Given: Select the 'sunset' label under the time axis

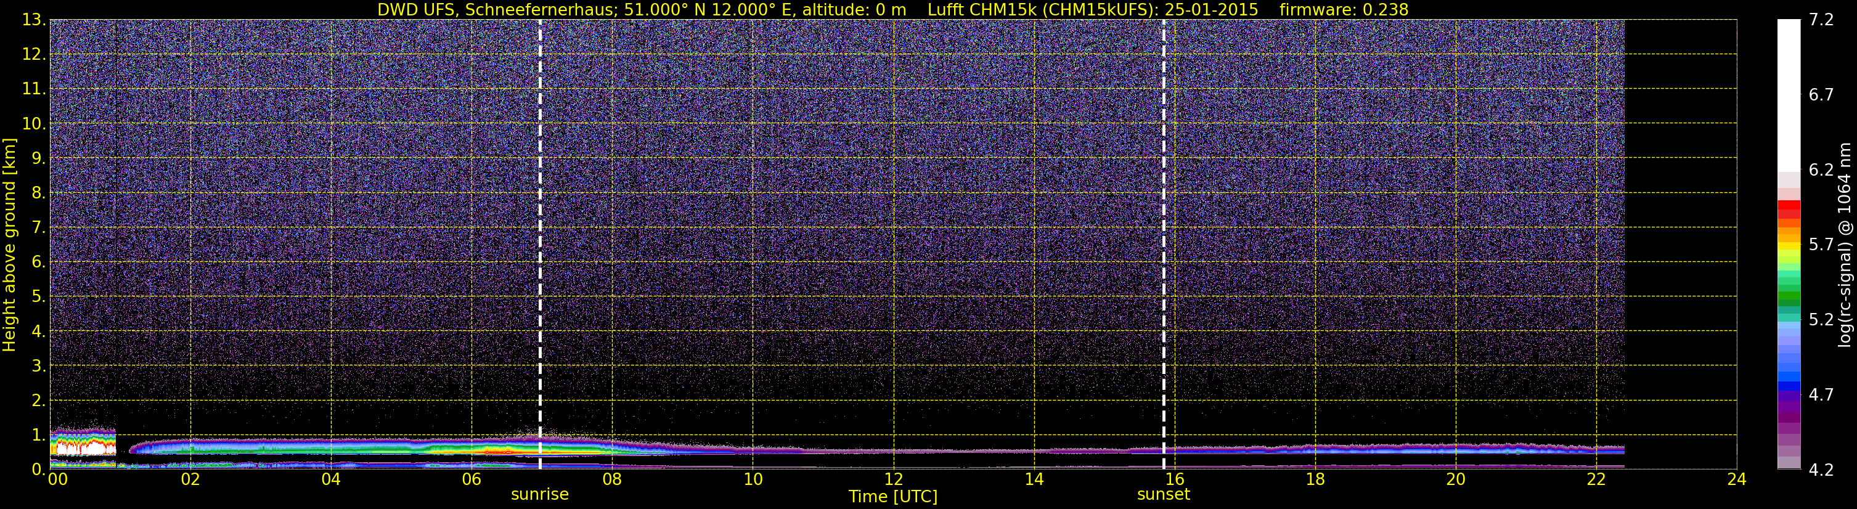Looking at the screenshot, I should pos(1163,495).
